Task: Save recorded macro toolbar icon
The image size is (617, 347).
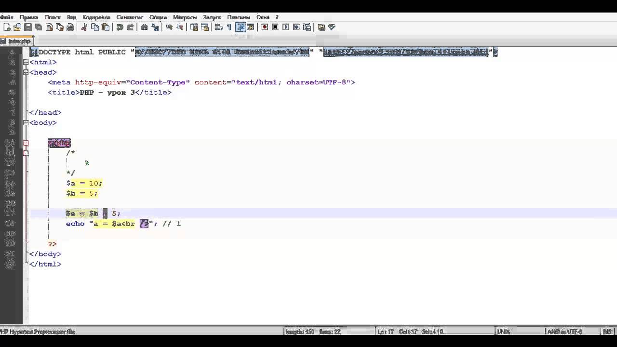Action: (x=307, y=27)
